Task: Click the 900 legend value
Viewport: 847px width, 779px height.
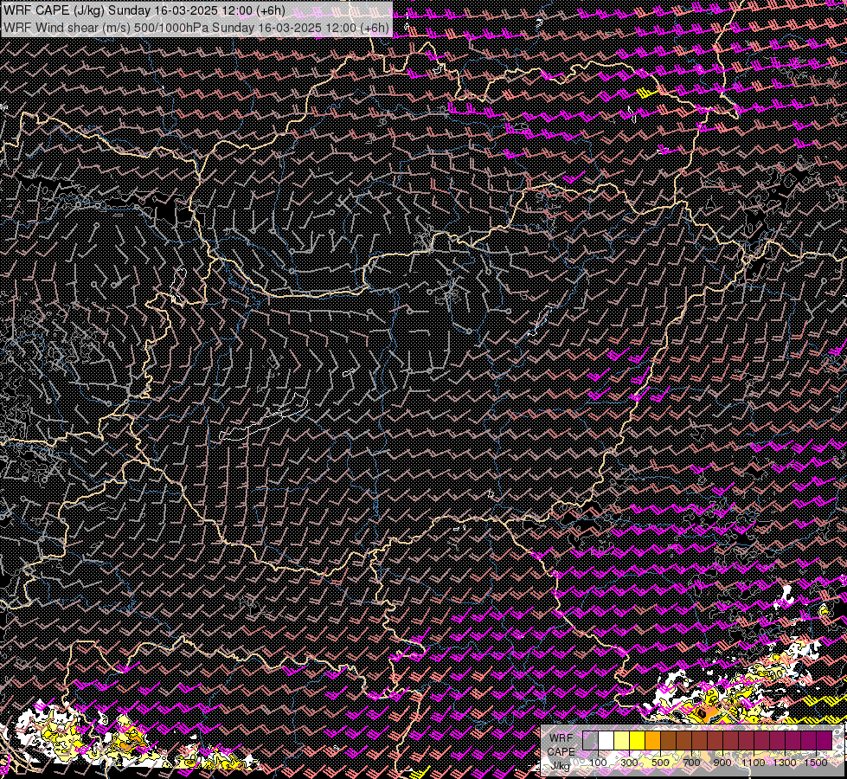Action: [x=722, y=763]
